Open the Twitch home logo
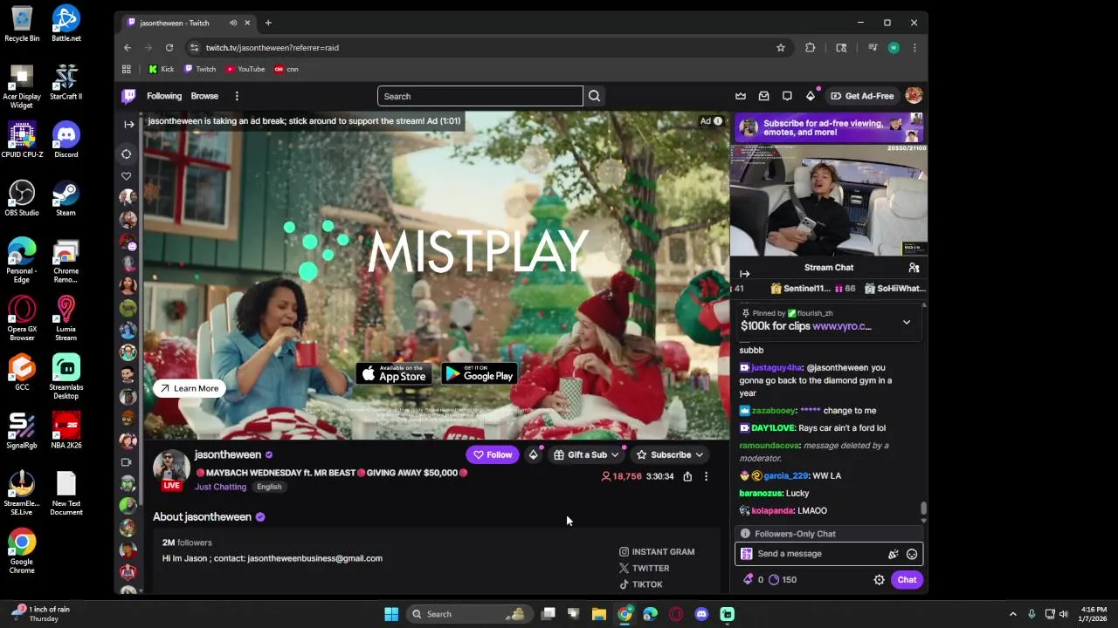Image resolution: width=1118 pixels, height=628 pixels. (x=128, y=96)
